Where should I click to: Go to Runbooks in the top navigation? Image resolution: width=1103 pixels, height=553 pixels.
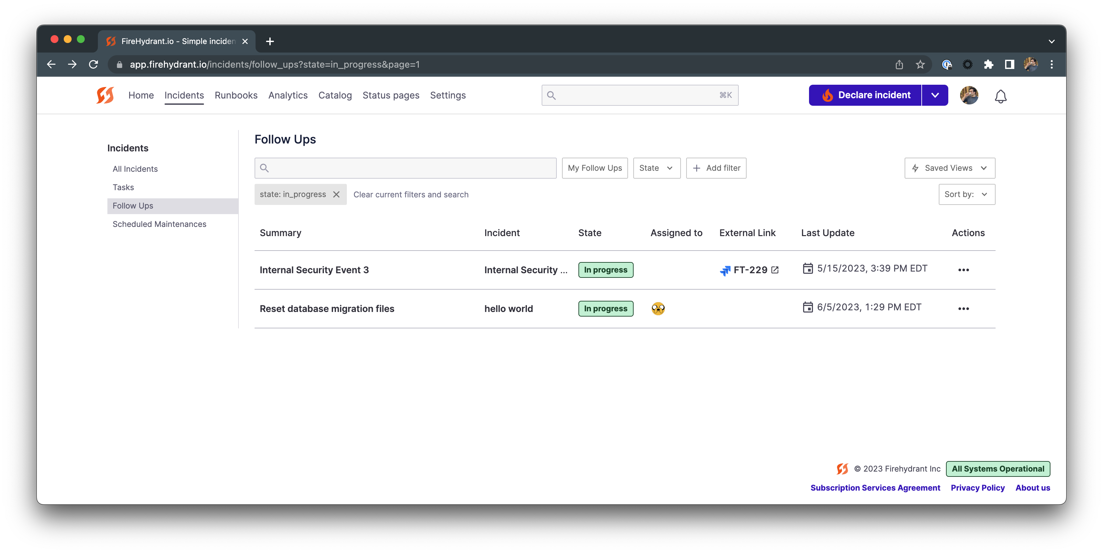(x=236, y=96)
